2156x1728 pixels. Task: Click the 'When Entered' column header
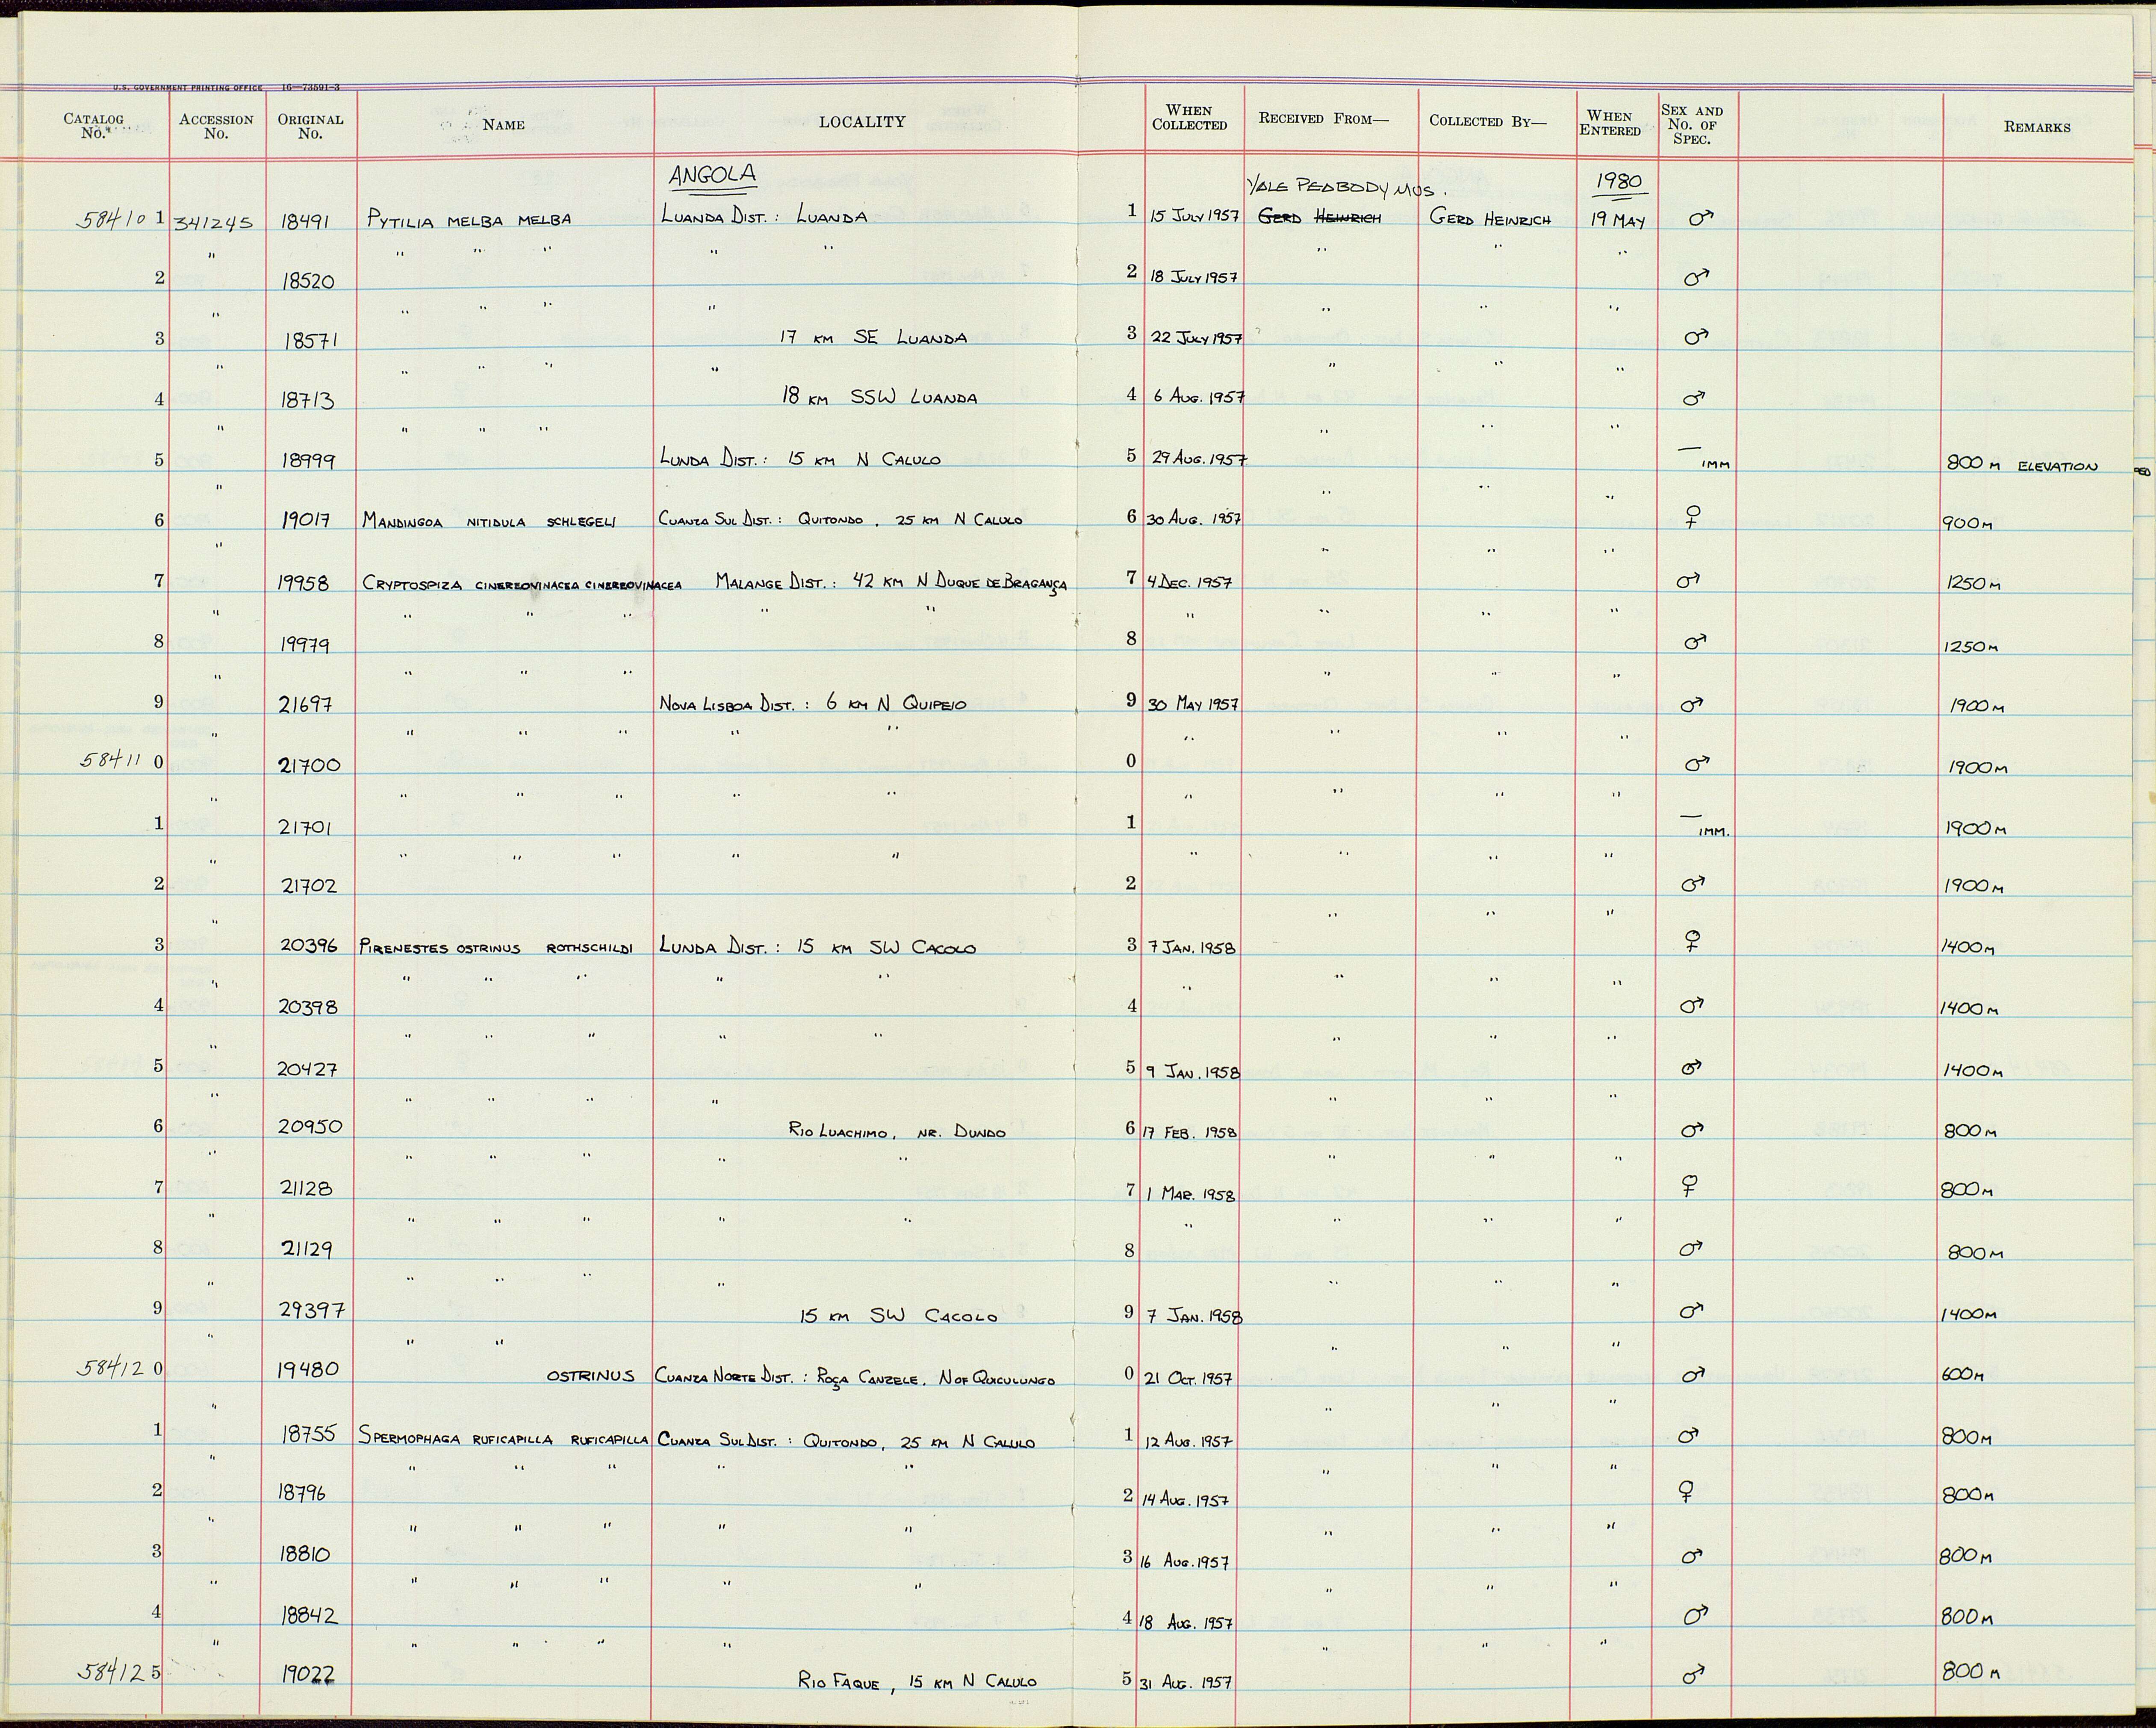coord(1609,123)
